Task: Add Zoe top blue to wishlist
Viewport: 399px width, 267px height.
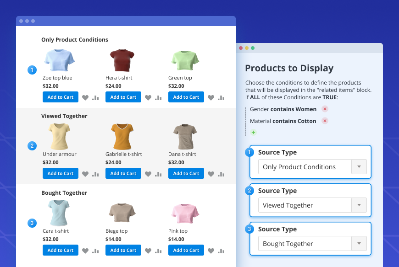Action: tap(85, 97)
